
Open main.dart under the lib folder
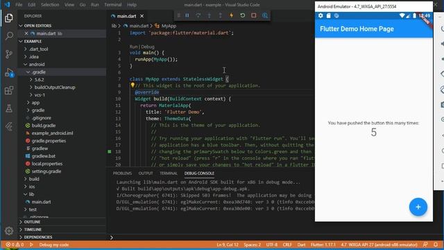click(42, 202)
